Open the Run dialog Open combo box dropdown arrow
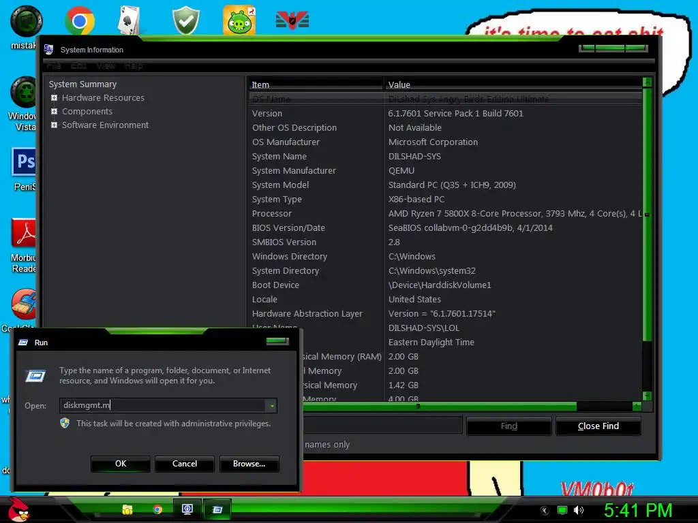 click(x=271, y=405)
